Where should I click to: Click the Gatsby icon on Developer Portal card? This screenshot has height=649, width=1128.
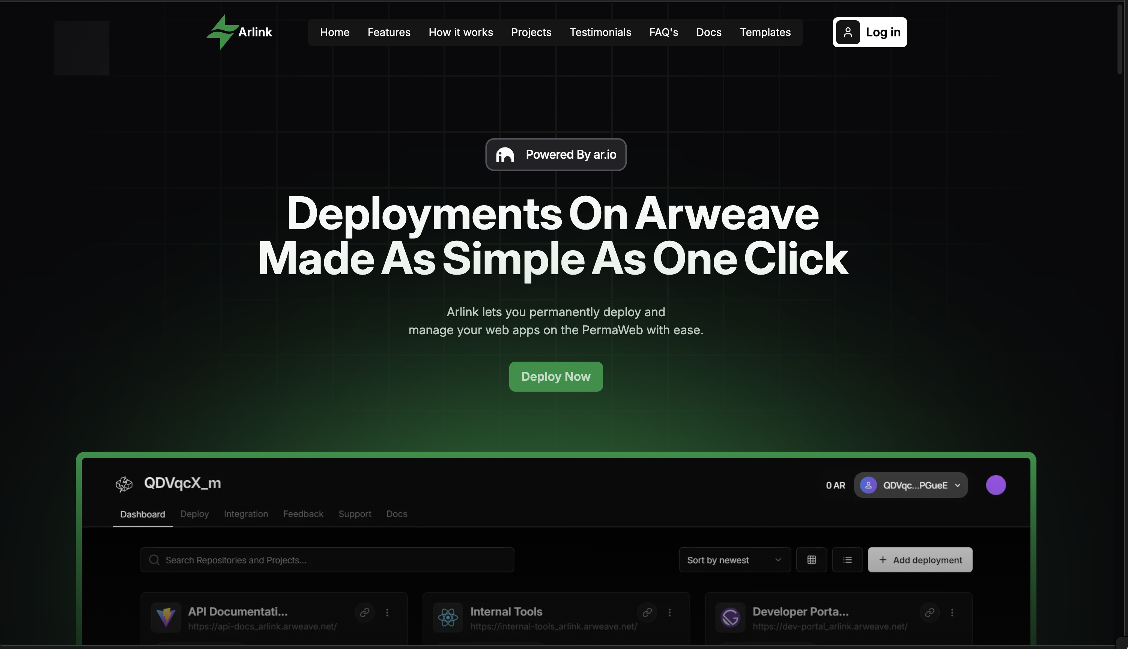click(730, 617)
